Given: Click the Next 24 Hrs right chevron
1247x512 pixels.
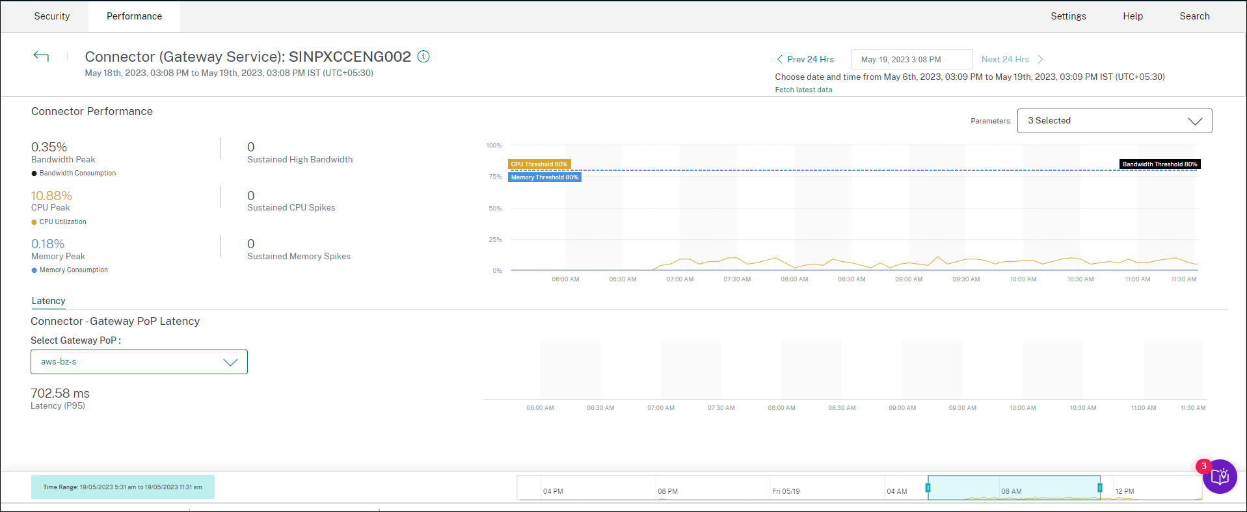Looking at the screenshot, I should [x=1040, y=59].
